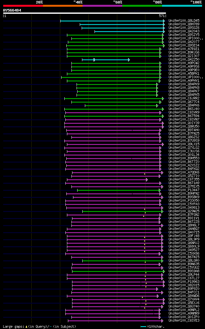Open the UniRef100_Q8LD45 hit label

click(x=184, y=21)
